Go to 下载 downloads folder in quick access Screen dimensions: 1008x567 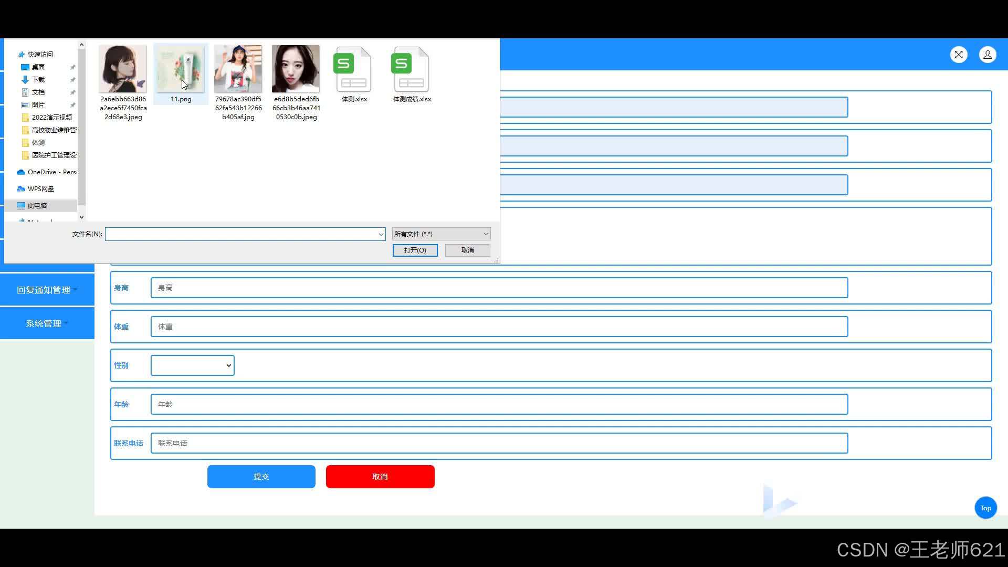[38, 80]
